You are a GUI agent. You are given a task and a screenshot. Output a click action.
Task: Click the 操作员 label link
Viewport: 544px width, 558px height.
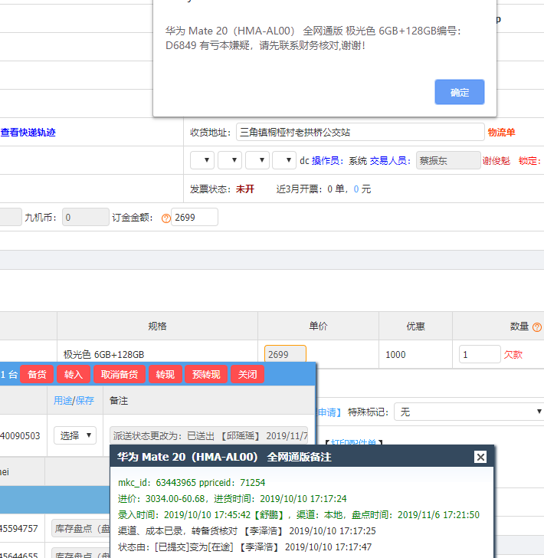(x=327, y=160)
